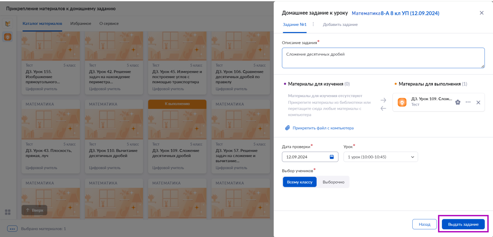Open the apps grid icon in sidebar
The width and height of the screenshot is (493, 237).
(8, 212)
